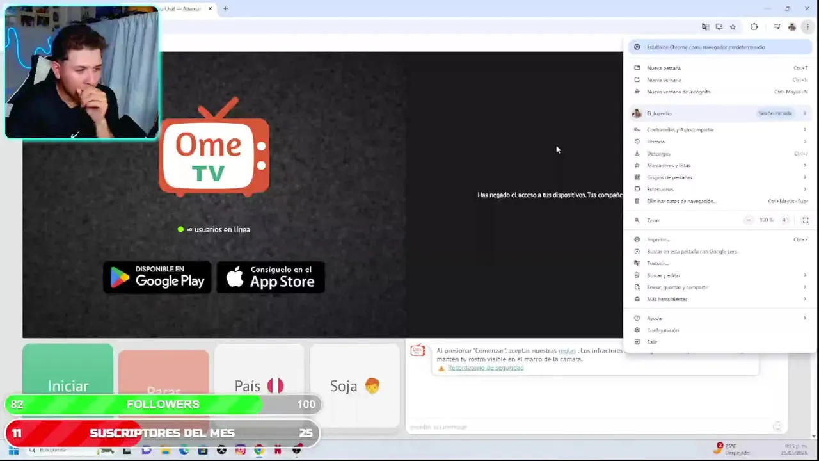The width and height of the screenshot is (819, 461).
Task: Open the Soja gender selector
Action: [355, 385]
